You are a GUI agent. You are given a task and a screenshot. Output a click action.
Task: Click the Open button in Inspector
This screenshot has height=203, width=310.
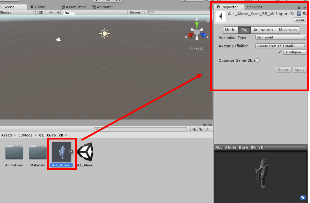coord(300,20)
